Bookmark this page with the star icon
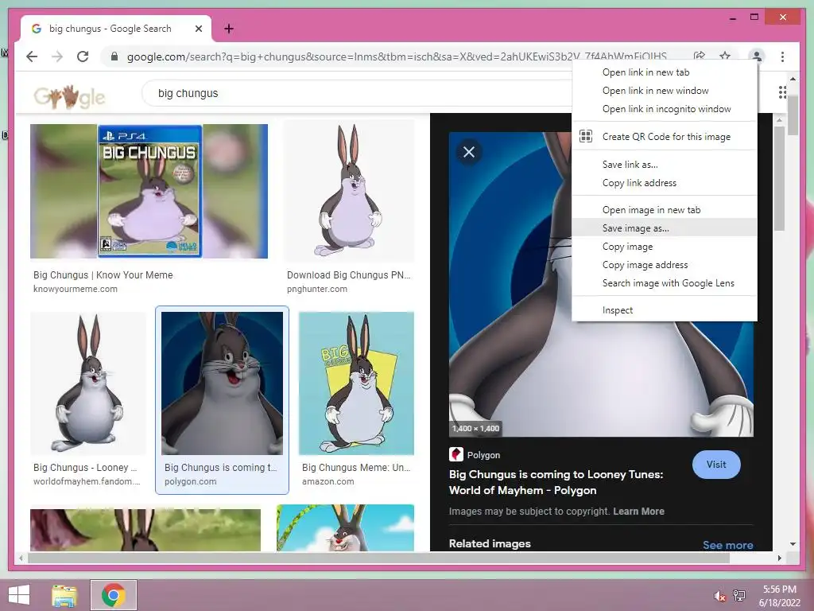 (725, 56)
